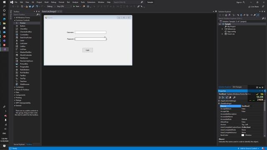267x150 pixels.
Task: Expand the Data toolbox group
Action: [15, 92]
